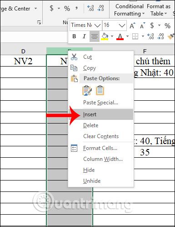175x227 pixels.
Task: Click ribbon Decrease Decimal icon
Action: pos(101,8)
